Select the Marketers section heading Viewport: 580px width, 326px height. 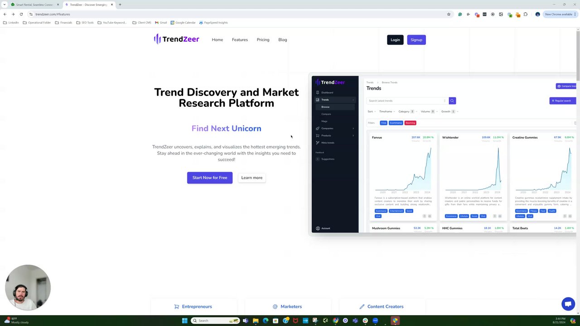click(x=291, y=307)
